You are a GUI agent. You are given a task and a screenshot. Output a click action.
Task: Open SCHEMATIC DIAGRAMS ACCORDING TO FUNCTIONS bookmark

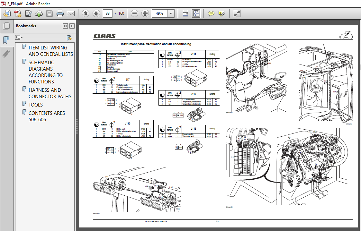pos(46,72)
